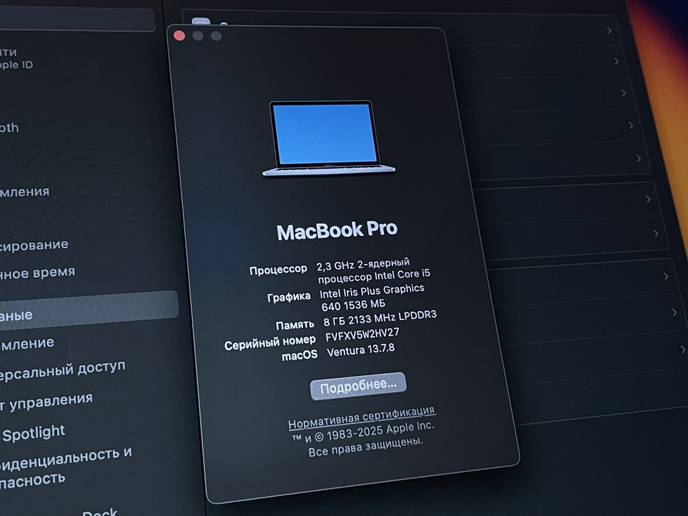Click memory value "8 ГБ 2133 MHz LPDDR3"
This screenshot has height=516, width=688.
[x=380, y=319]
